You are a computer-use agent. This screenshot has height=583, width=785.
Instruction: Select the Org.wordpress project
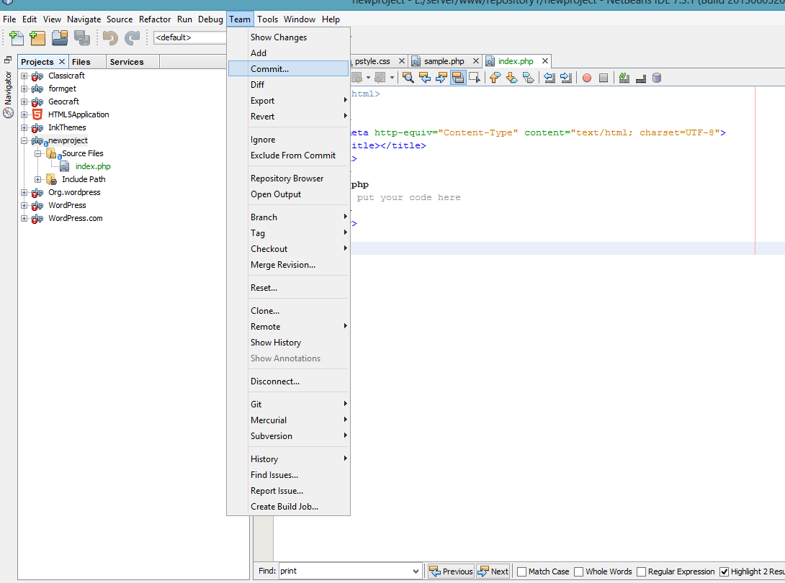click(74, 192)
